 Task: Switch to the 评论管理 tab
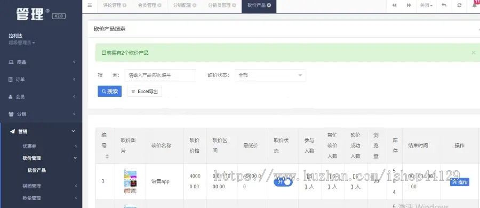pos(112,5)
